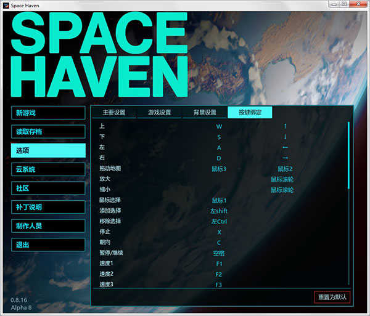Viewport: 370px width, 316px height.
Task: Open the 背景设置 tab
Action: pyautogui.click(x=204, y=113)
